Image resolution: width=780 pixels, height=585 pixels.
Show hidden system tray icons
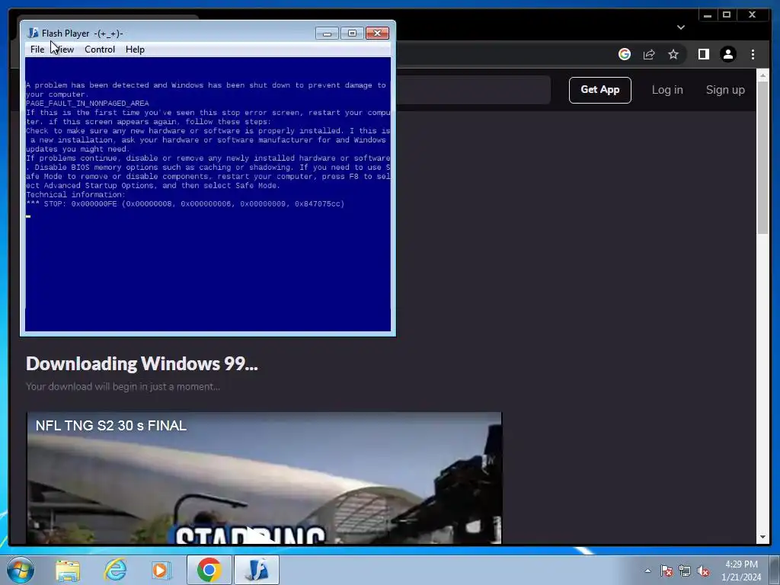coord(647,571)
